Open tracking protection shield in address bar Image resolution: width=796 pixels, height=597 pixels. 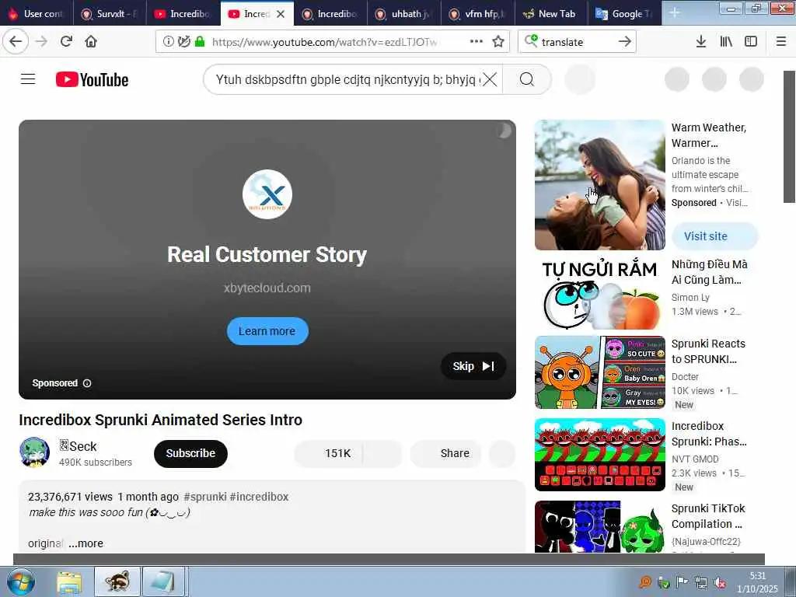pos(184,42)
